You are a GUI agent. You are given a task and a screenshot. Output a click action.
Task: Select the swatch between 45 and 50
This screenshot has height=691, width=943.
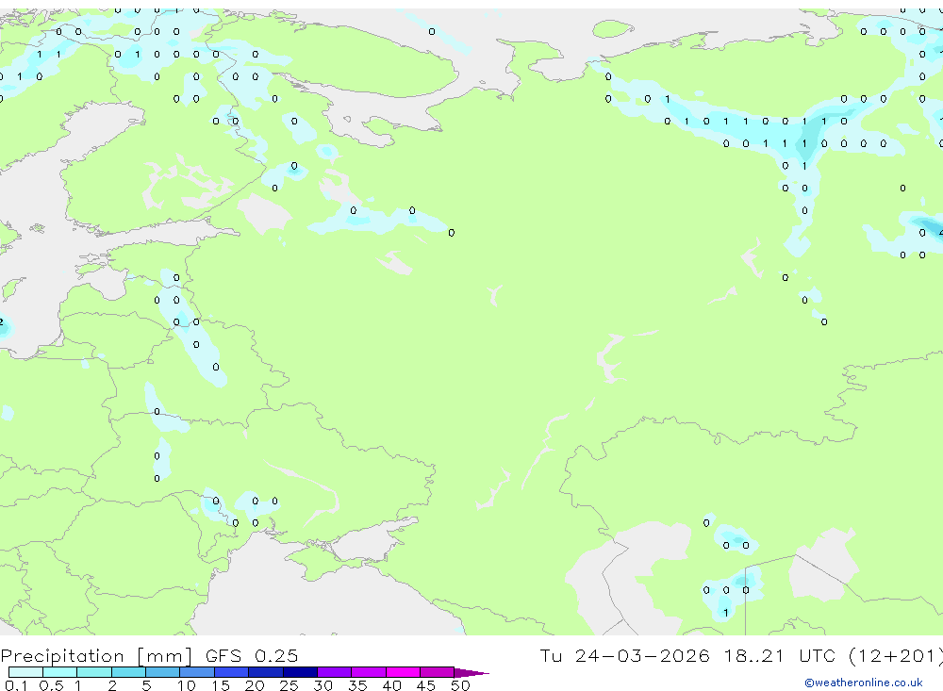tap(438, 672)
